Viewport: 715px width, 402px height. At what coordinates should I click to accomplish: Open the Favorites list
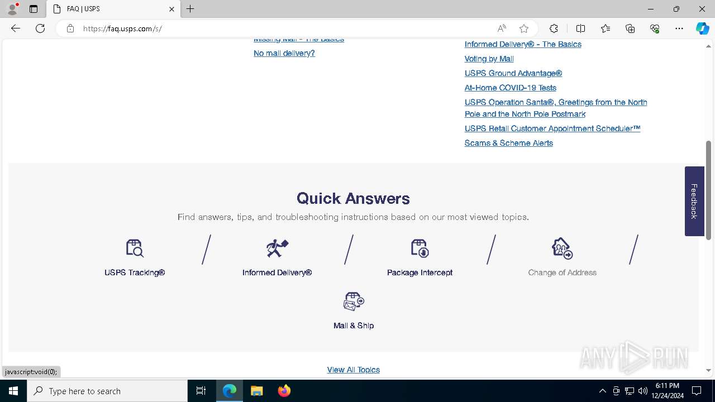coord(606,28)
